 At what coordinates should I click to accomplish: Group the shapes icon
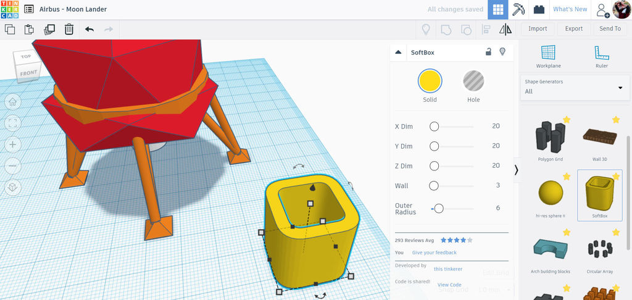tap(446, 29)
